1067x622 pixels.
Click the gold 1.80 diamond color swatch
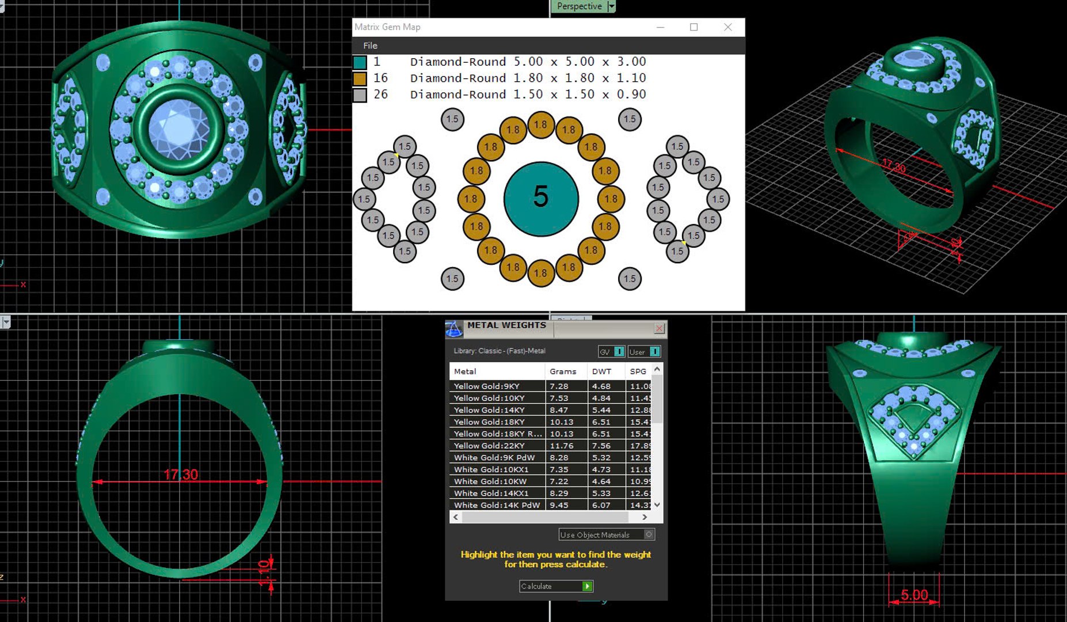360,78
